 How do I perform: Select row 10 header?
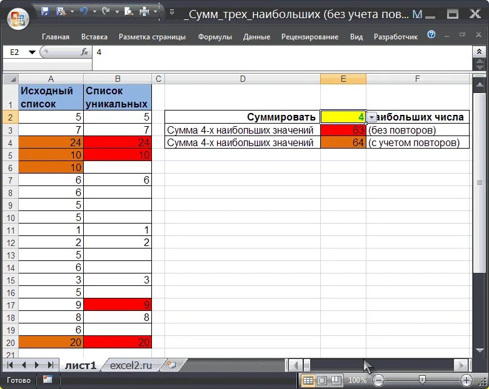point(11,217)
